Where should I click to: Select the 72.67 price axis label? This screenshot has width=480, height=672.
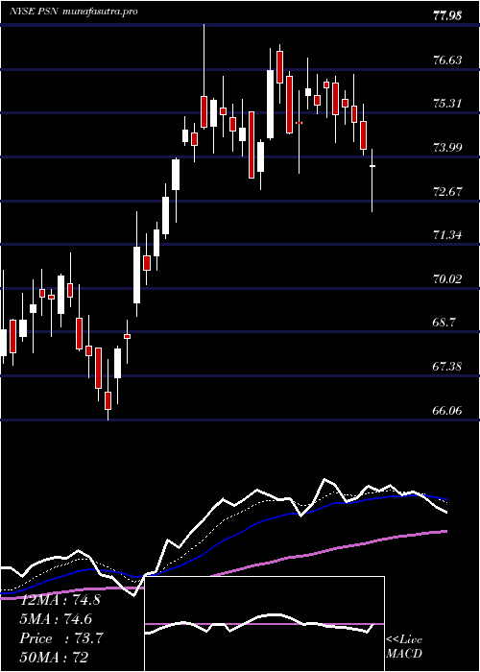click(447, 192)
